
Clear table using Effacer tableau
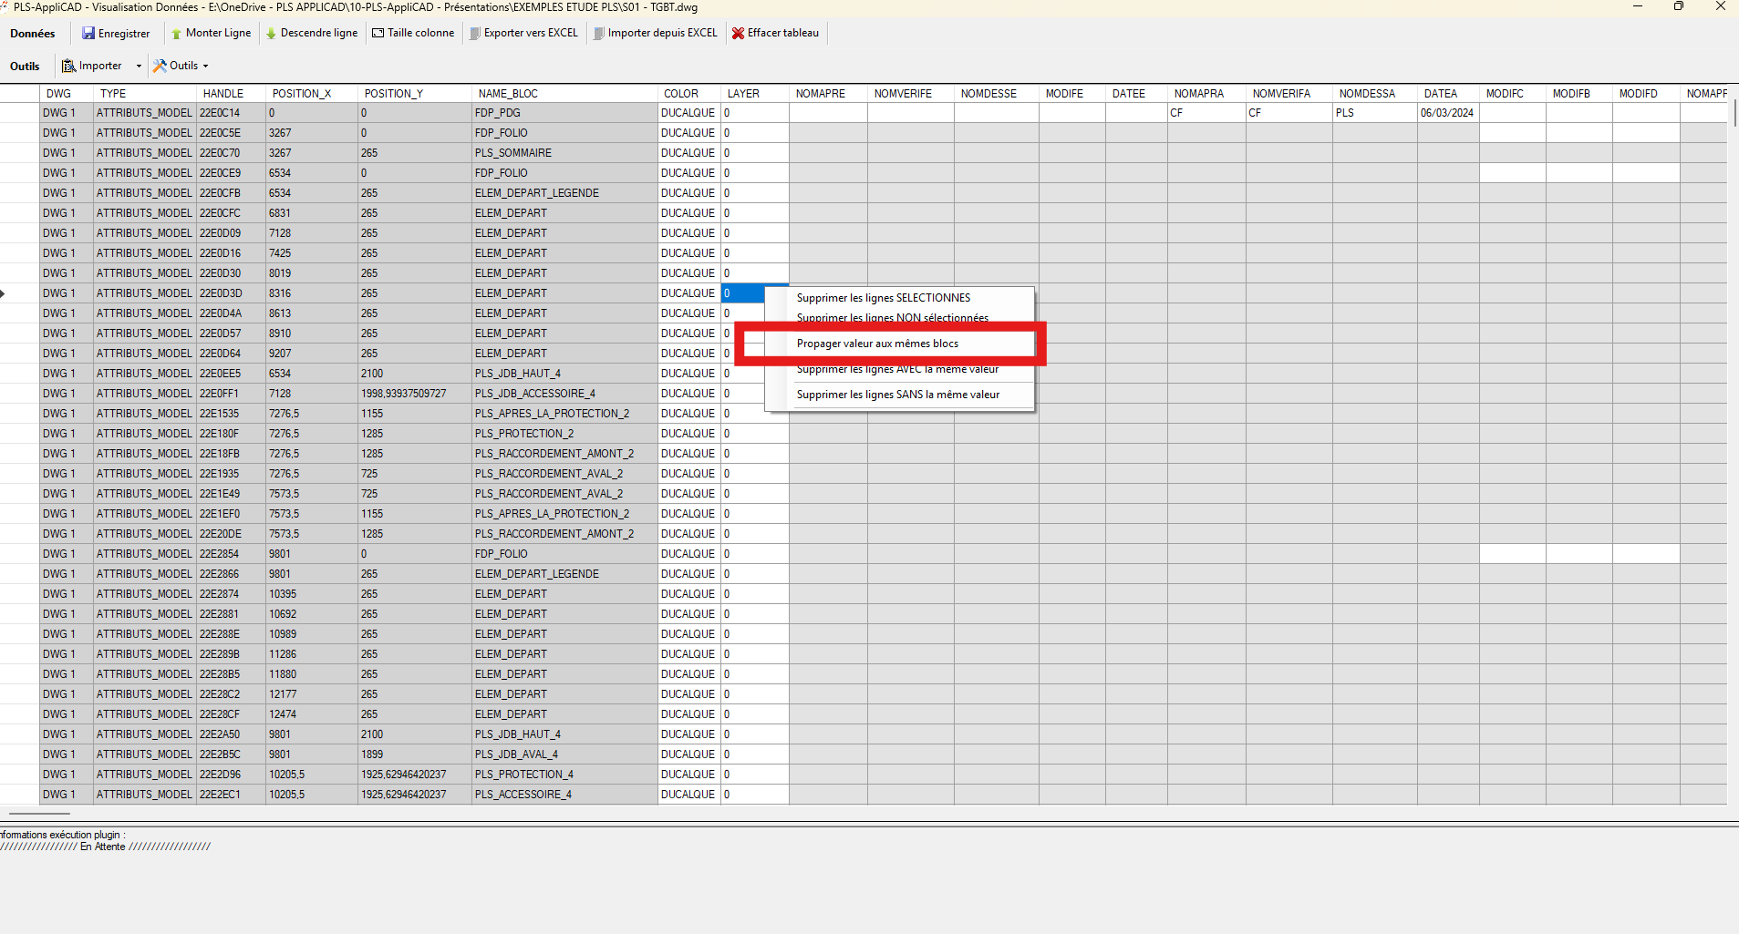pyautogui.click(x=775, y=34)
